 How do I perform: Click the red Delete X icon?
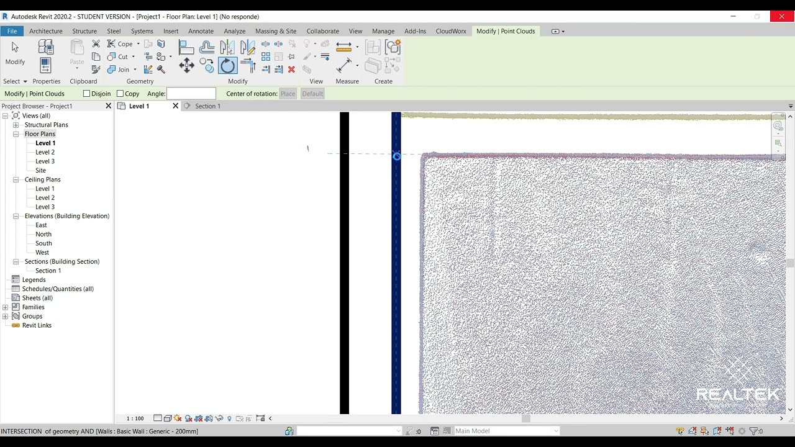291,69
